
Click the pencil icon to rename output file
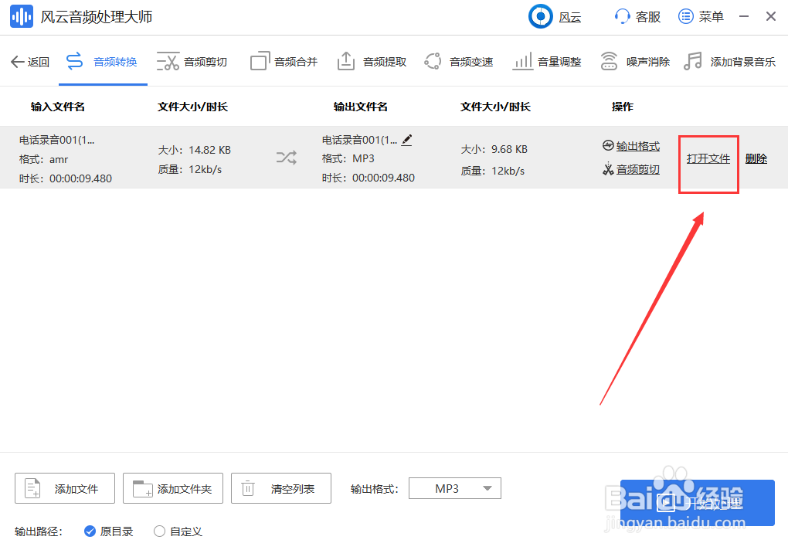click(407, 140)
